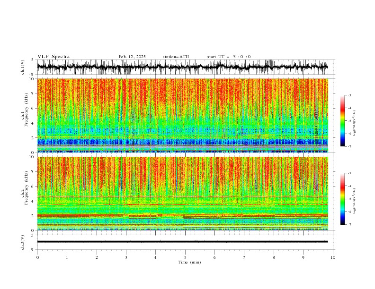375x289 pixels.
Task: Click time axis tick label "2"
Action: pyautogui.click(x=97, y=257)
